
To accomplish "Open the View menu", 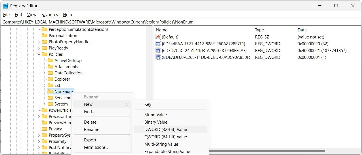I will coord(31,14).
